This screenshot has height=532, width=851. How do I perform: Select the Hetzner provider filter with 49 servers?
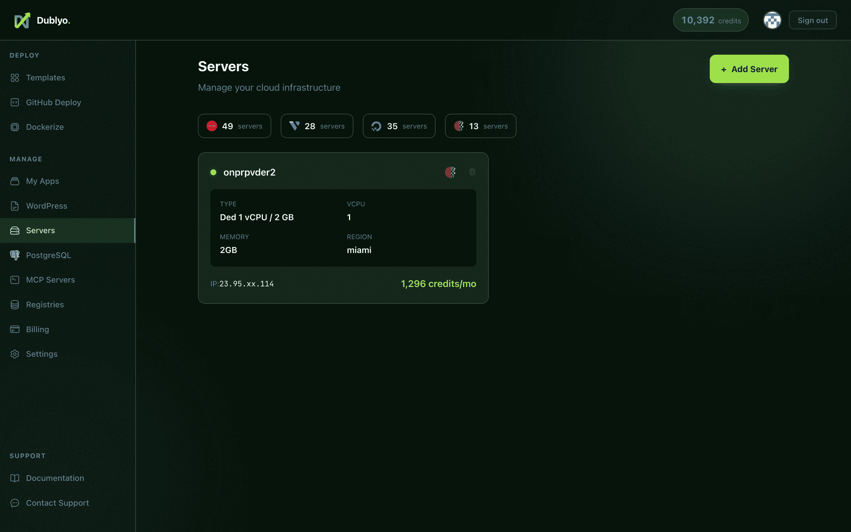coord(235,126)
